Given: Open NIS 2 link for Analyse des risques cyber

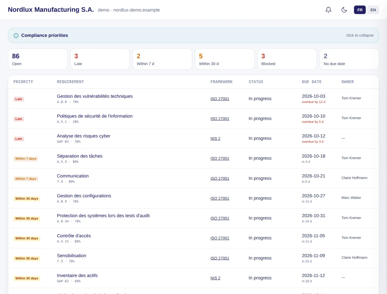Looking at the screenshot, I should 215,139.
